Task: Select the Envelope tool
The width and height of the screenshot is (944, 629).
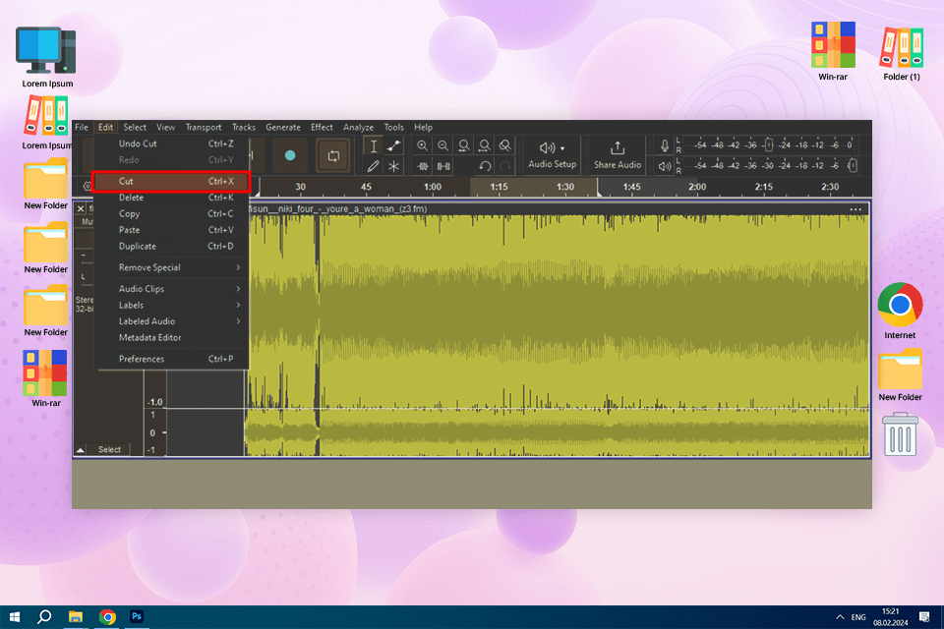Action: click(394, 145)
